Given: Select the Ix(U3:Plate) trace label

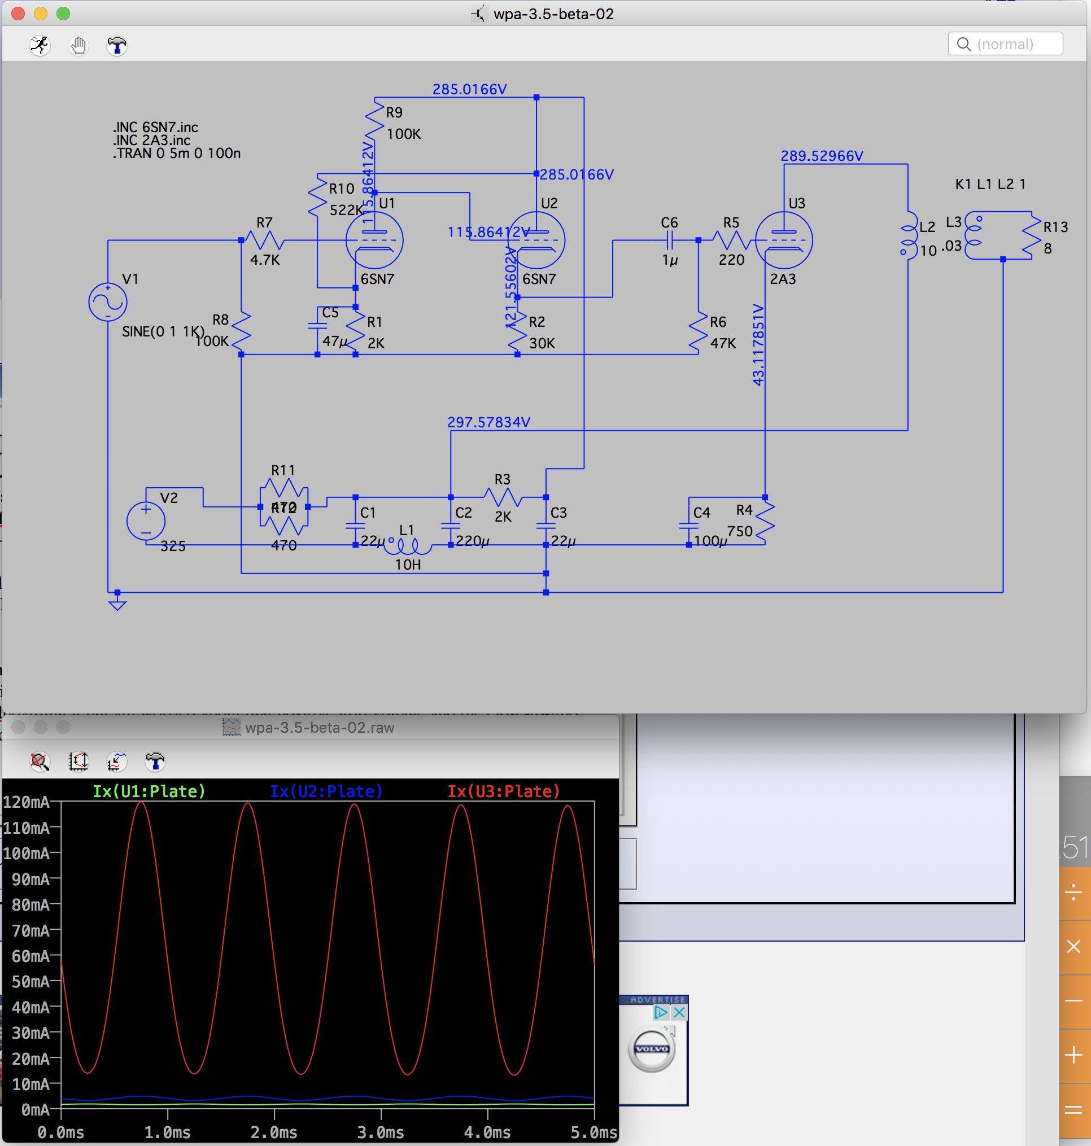Looking at the screenshot, I should [x=504, y=791].
